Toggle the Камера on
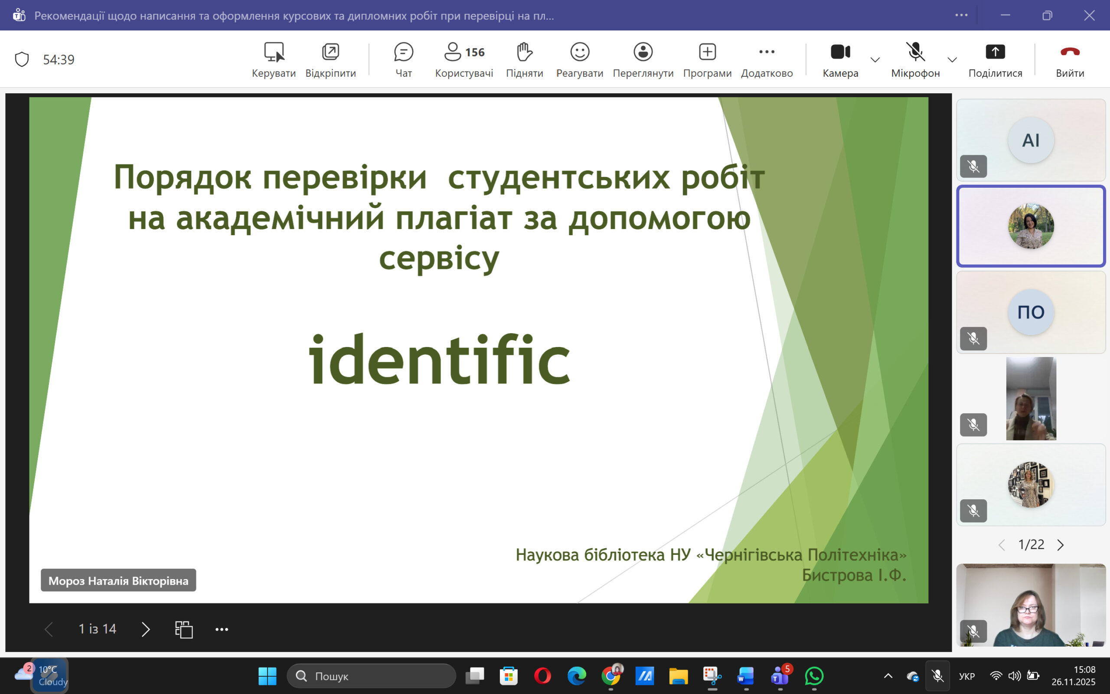Image resolution: width=1110 pixels, height=694 pixels. pos(840,60)
